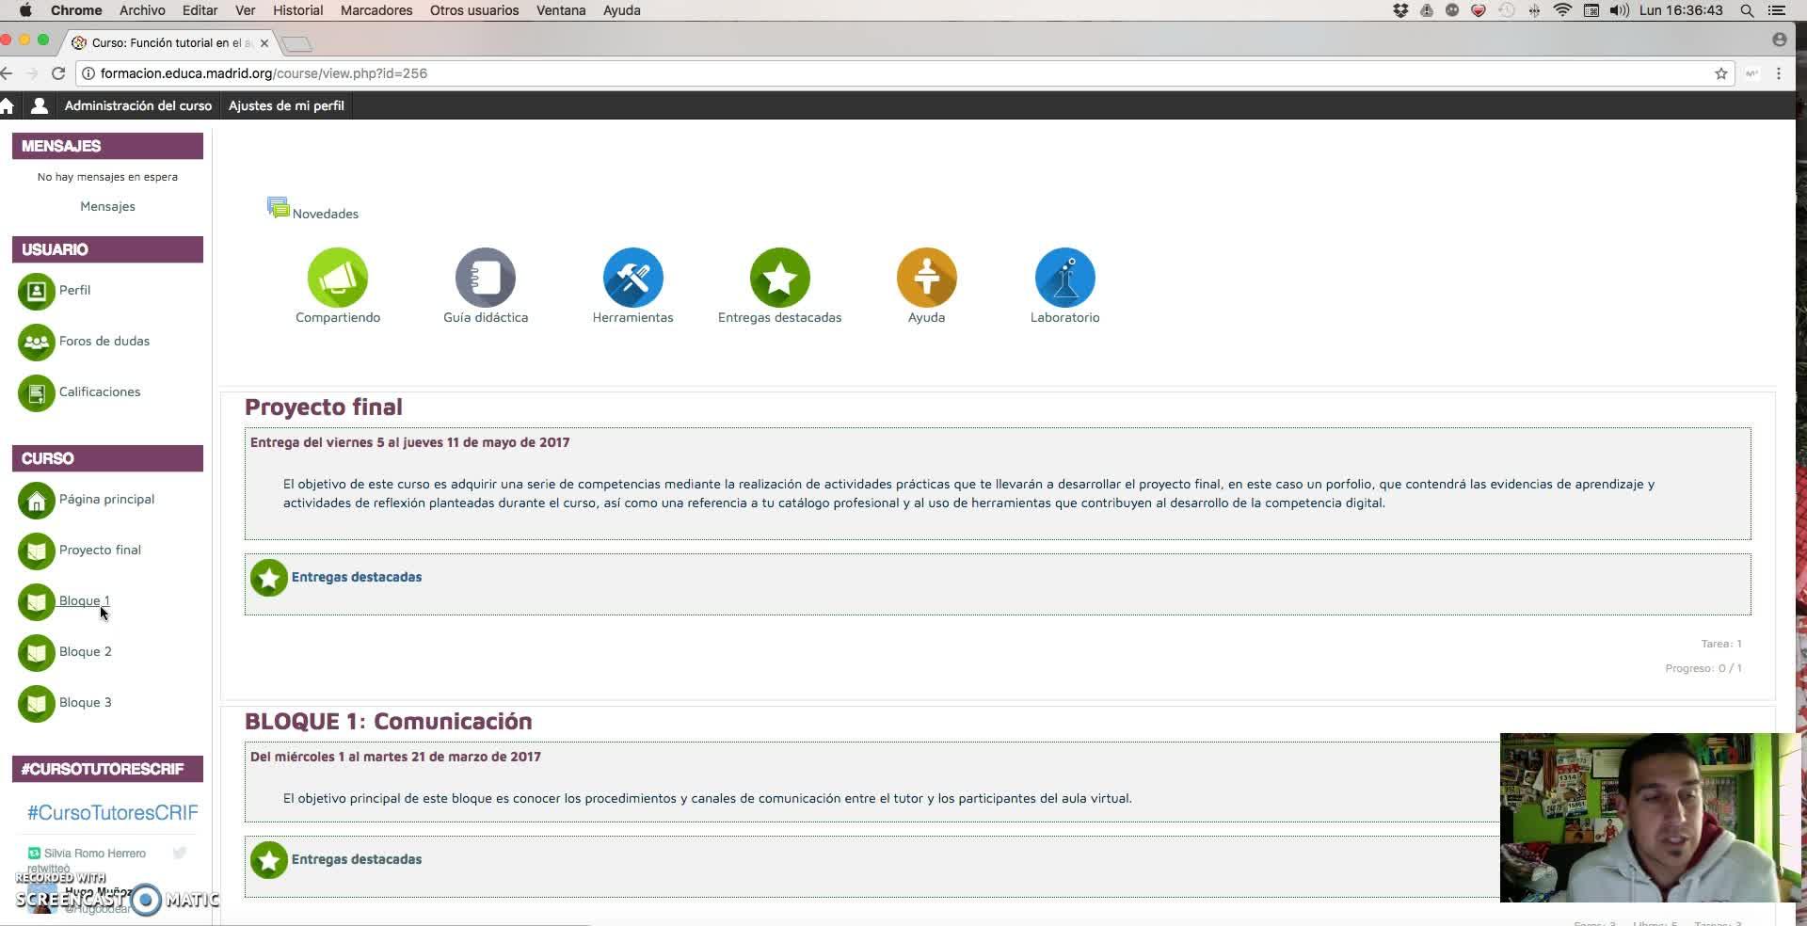Click the clock showing Lun 16:36:43

click(1681, 10)
